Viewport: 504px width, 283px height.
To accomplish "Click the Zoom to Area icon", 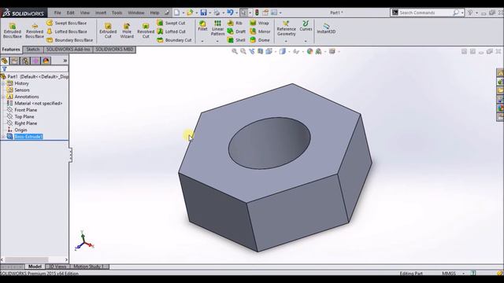I will tap(243, 51).
